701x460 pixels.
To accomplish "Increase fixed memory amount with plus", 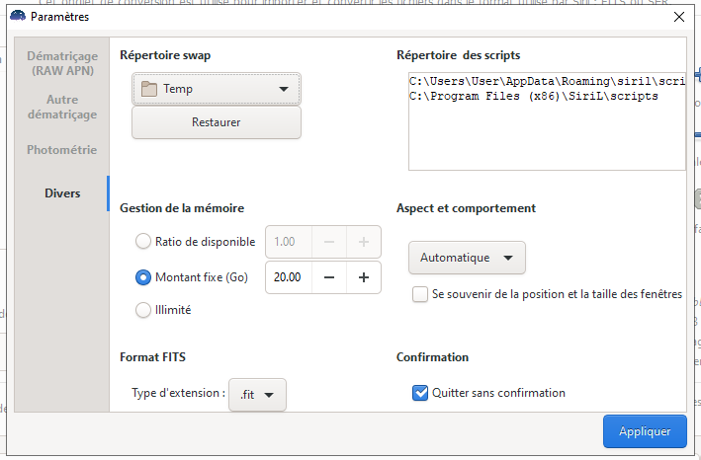I will point(364,277).
